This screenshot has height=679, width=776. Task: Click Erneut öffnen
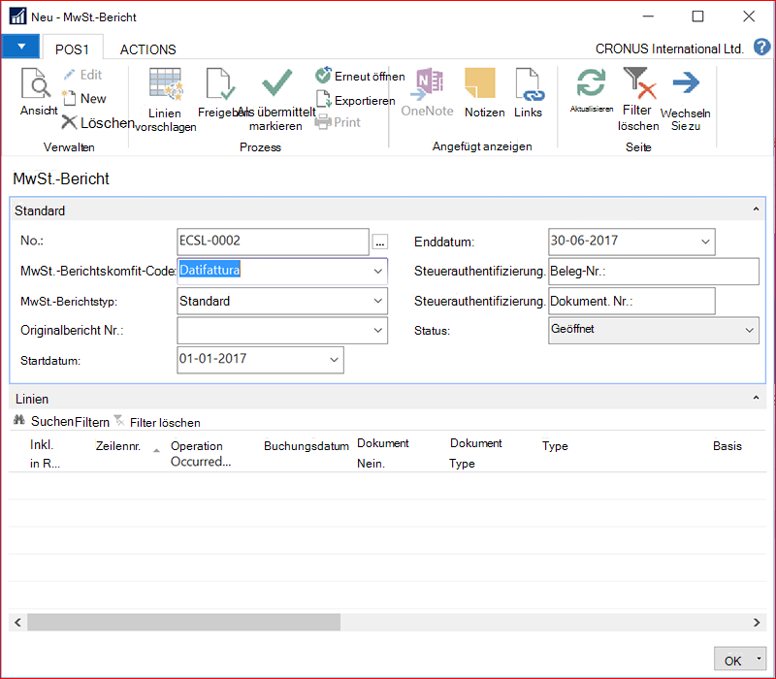tap(360, 76)
